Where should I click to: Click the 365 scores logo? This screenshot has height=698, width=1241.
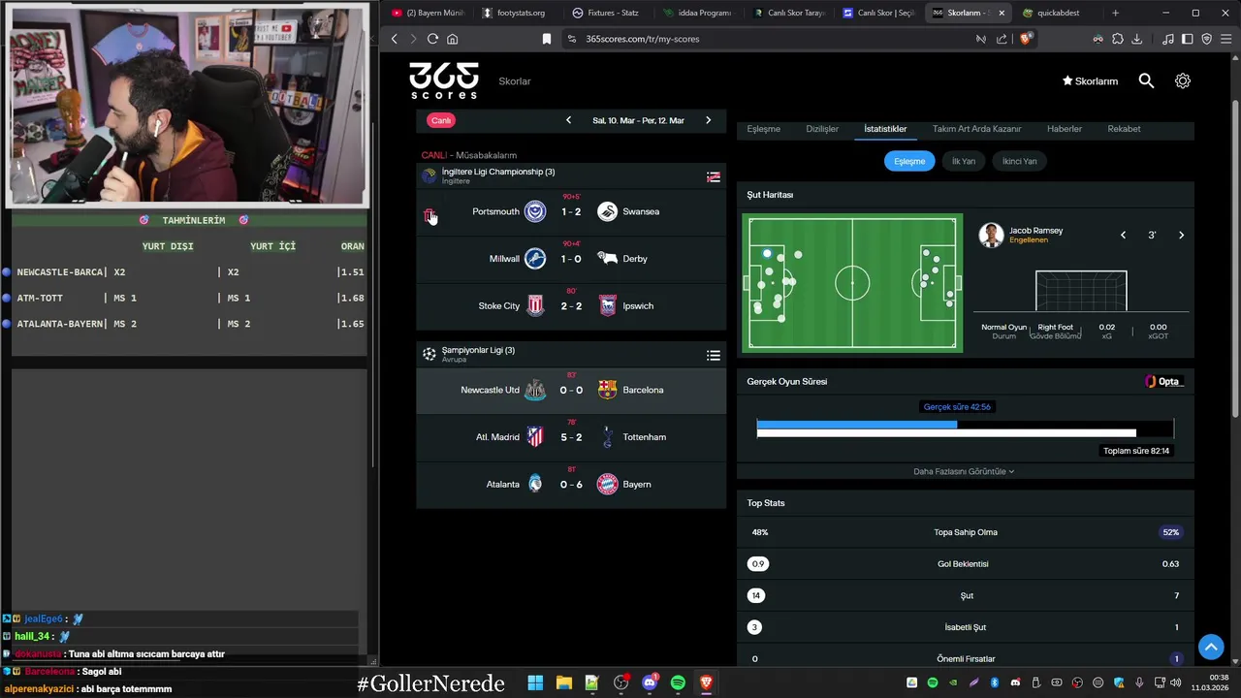click(x=443, y=80)
